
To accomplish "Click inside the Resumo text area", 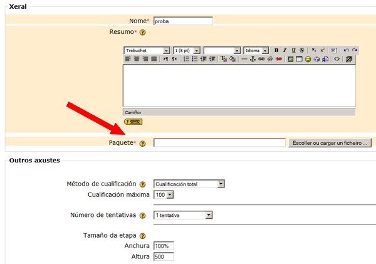I will coord(239,86).
